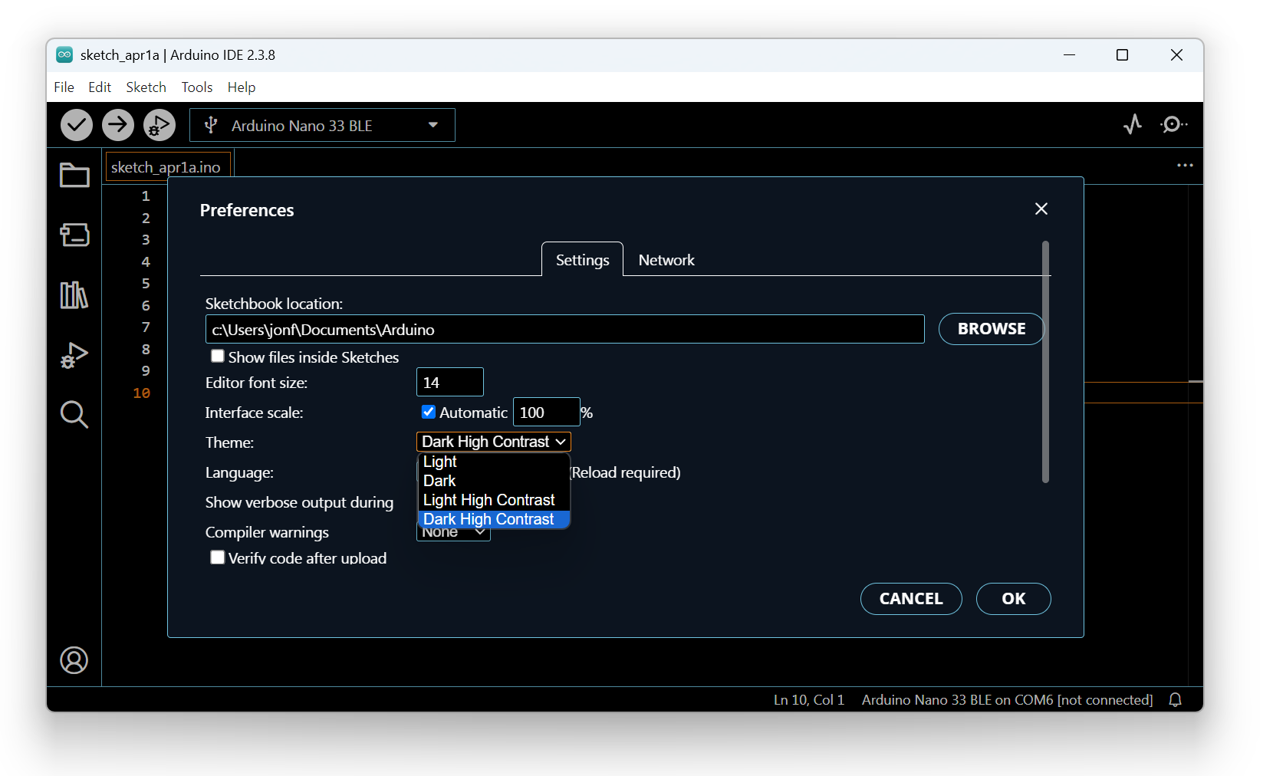Image resolution: width=1273 pixels, height=776 pixels.
Task: Select the Settings tab
Action: click(583, 260)
